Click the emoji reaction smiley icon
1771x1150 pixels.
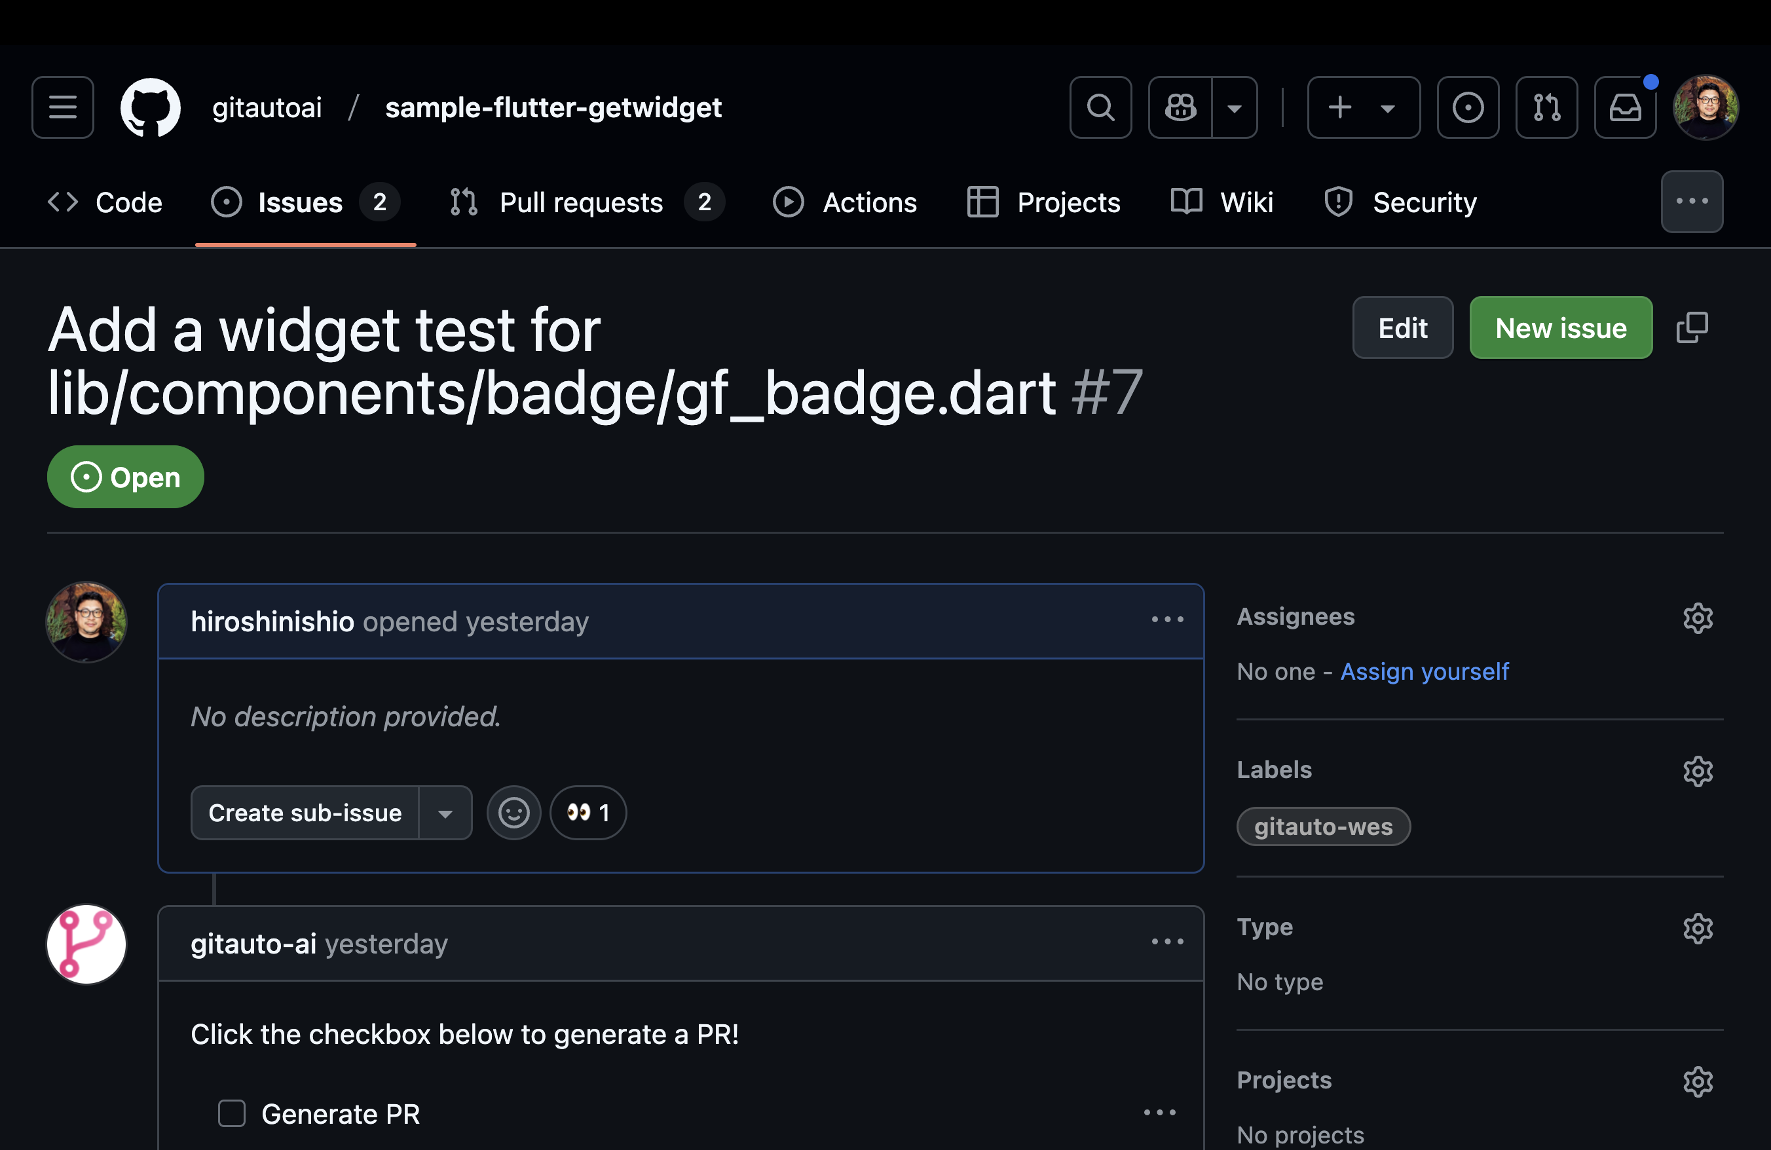coord(512,812)
